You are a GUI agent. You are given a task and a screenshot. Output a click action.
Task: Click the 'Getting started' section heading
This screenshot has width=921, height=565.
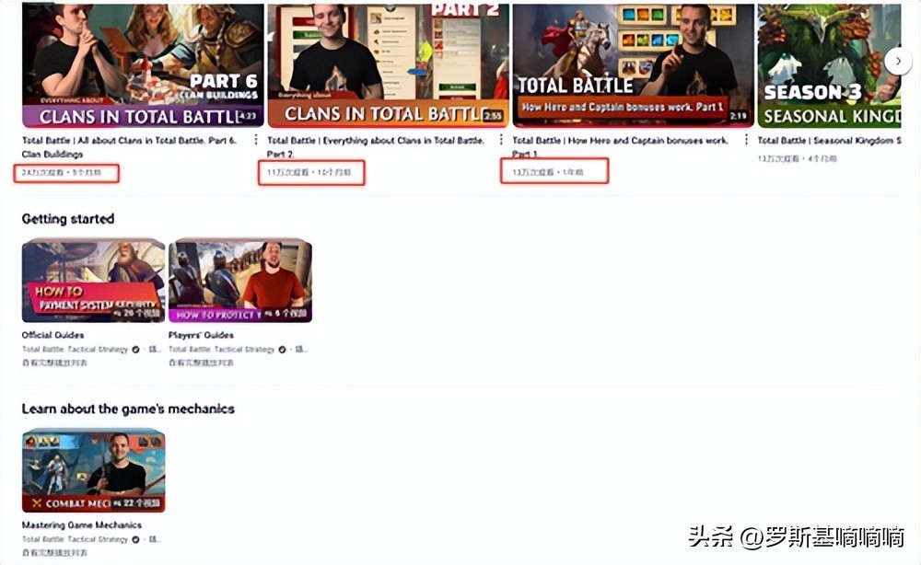coord(67,219)
